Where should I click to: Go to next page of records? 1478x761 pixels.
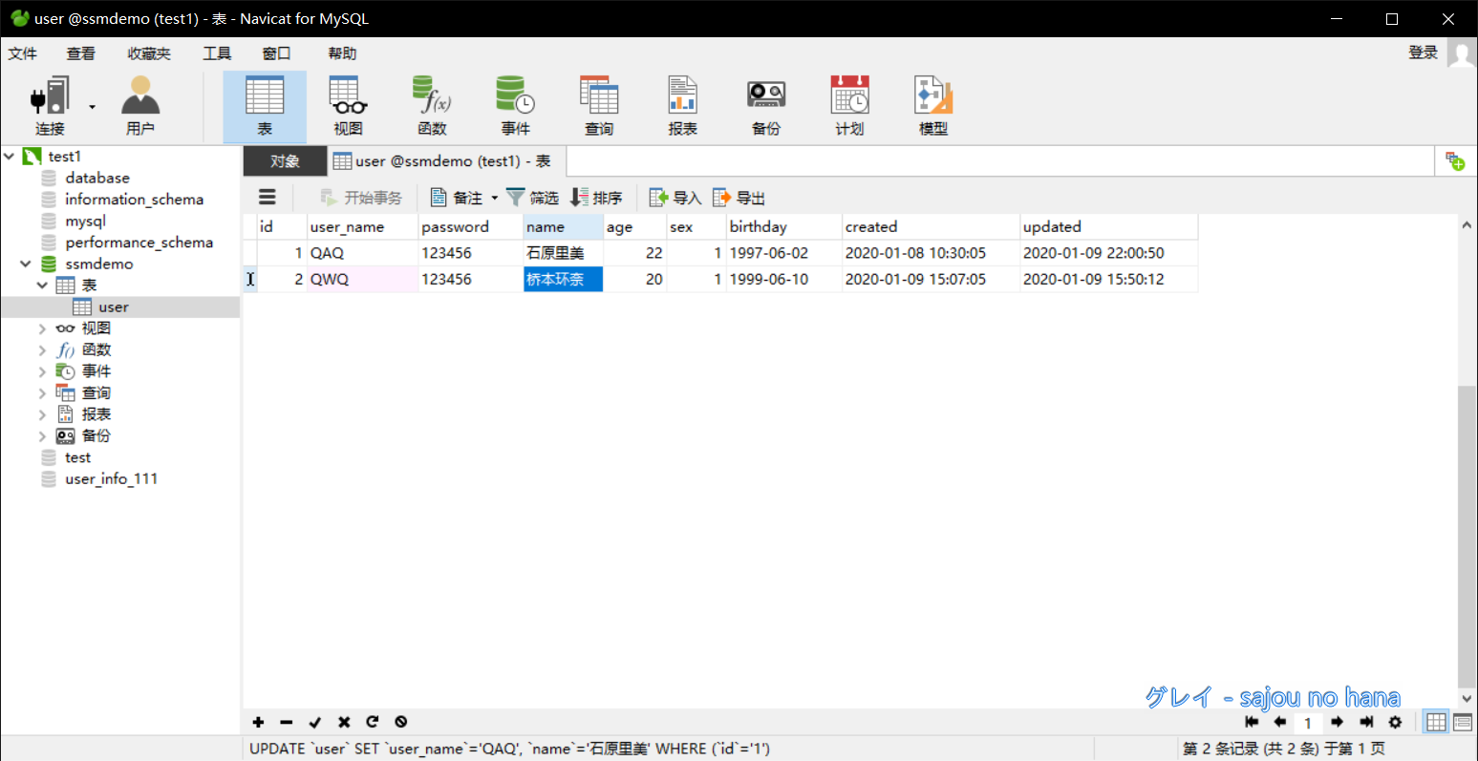pyautogui.click(x=1338, y=722)
